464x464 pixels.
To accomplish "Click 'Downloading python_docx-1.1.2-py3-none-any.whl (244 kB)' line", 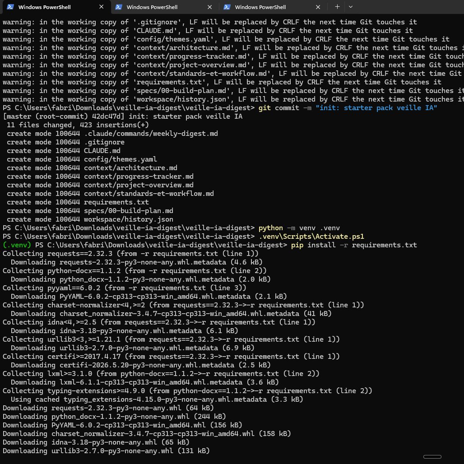I will [114, 417].
